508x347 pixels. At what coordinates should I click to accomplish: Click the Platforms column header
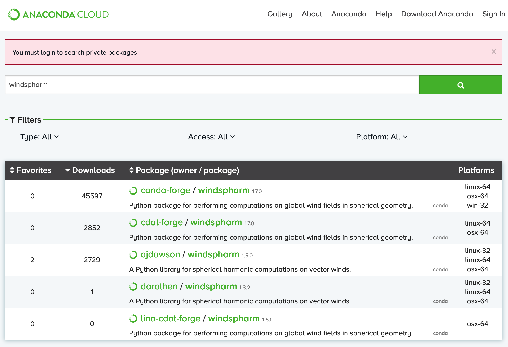[476, 170]
